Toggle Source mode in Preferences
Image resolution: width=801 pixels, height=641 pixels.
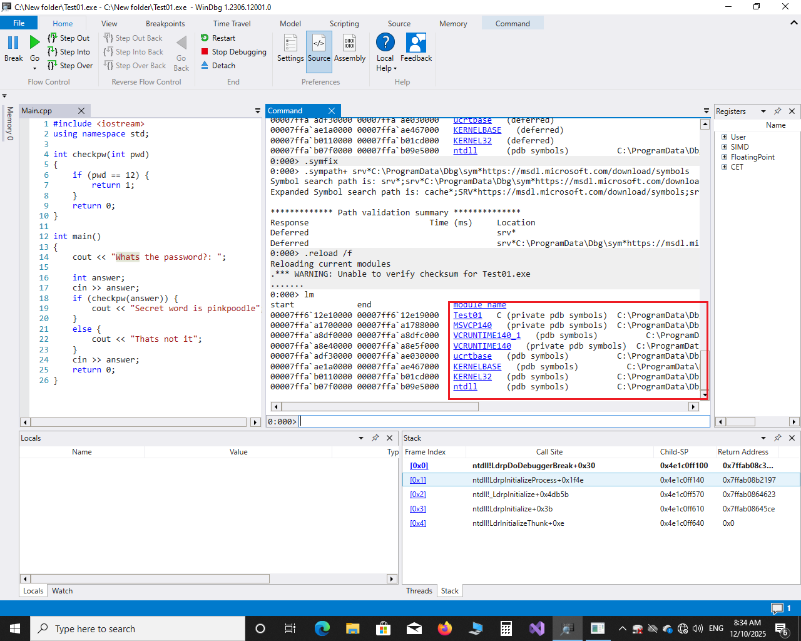point(319,43)
